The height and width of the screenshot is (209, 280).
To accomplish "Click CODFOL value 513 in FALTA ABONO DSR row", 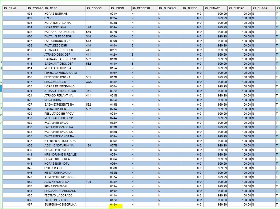I will tap(98, 41).
